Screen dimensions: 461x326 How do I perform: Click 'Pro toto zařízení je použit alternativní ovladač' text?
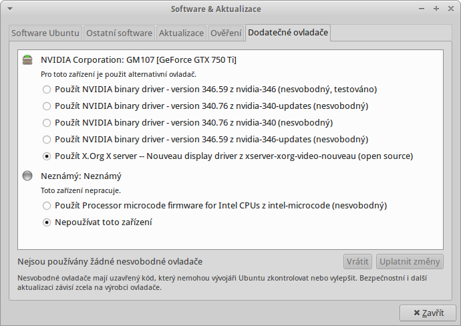click(118, 74)
